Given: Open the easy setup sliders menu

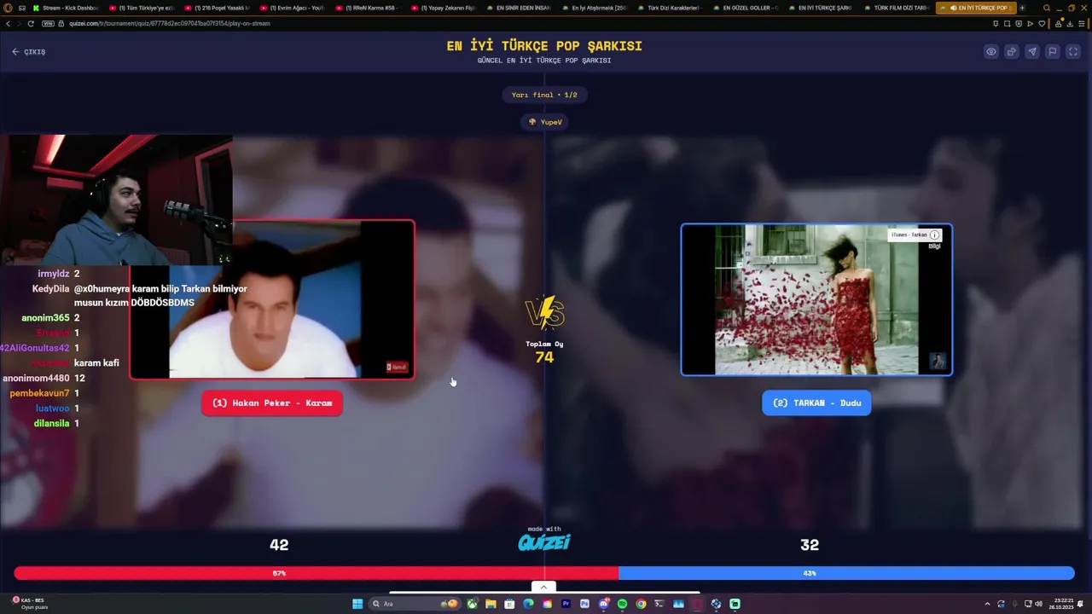Looking at the screenshot, I should [1081, 24].
